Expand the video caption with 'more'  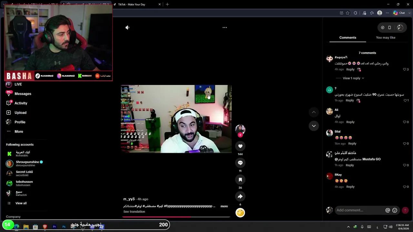(224, 206)
